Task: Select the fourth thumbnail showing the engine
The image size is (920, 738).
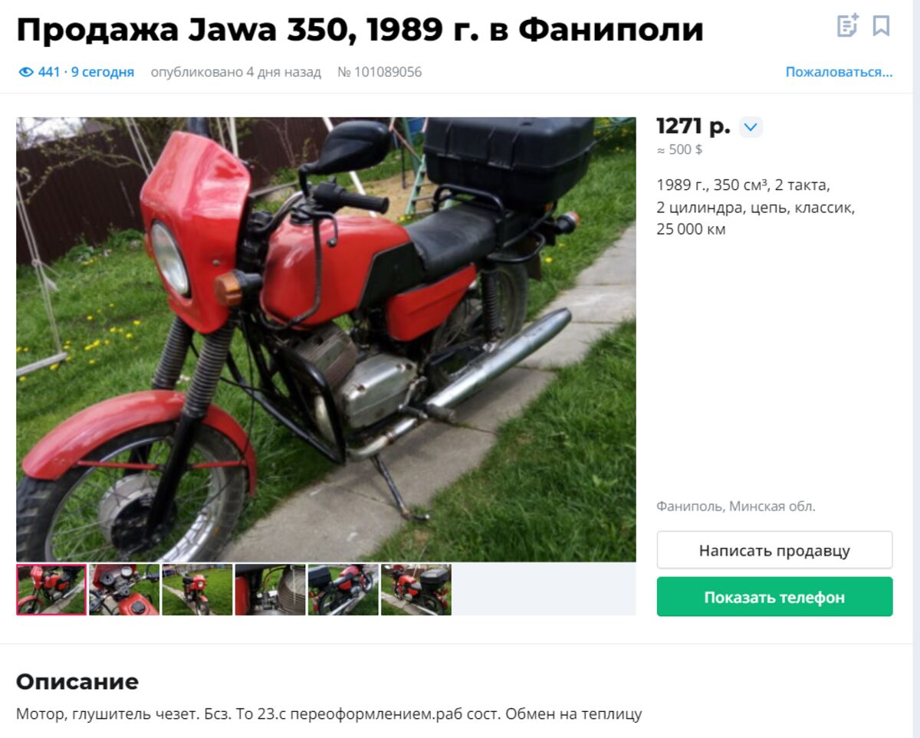Action: (270, 590)
